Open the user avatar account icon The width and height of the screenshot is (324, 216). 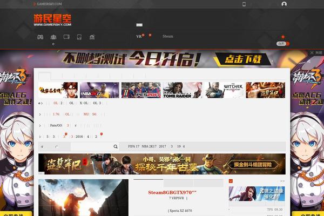[x=284, y=4]
